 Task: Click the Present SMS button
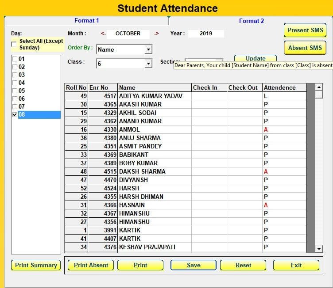point(305,30)
